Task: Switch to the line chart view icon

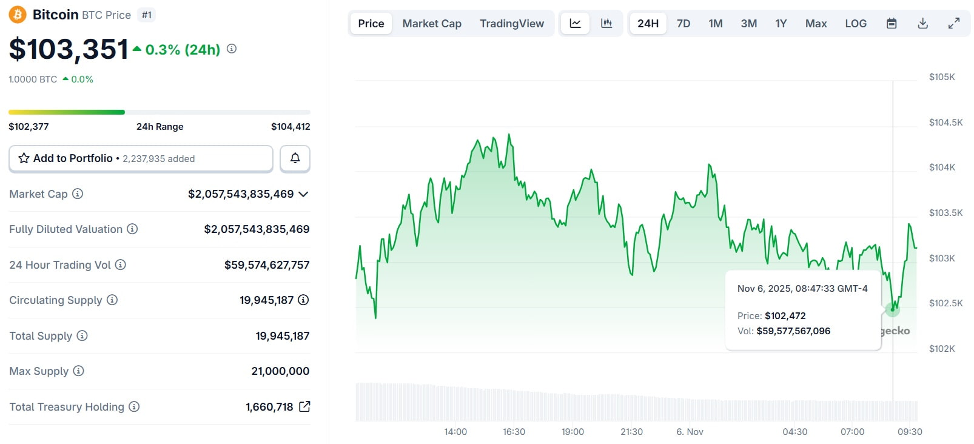Action: pyautogui.click(x=575, y=24)
